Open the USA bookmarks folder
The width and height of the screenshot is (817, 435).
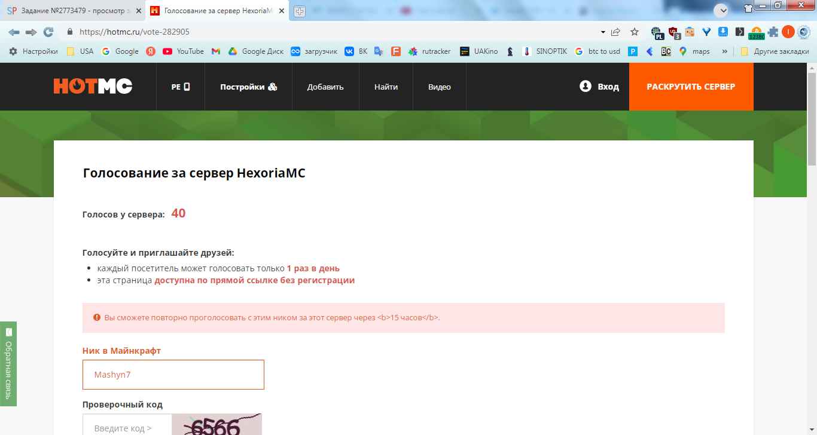(x=80, y=51)
